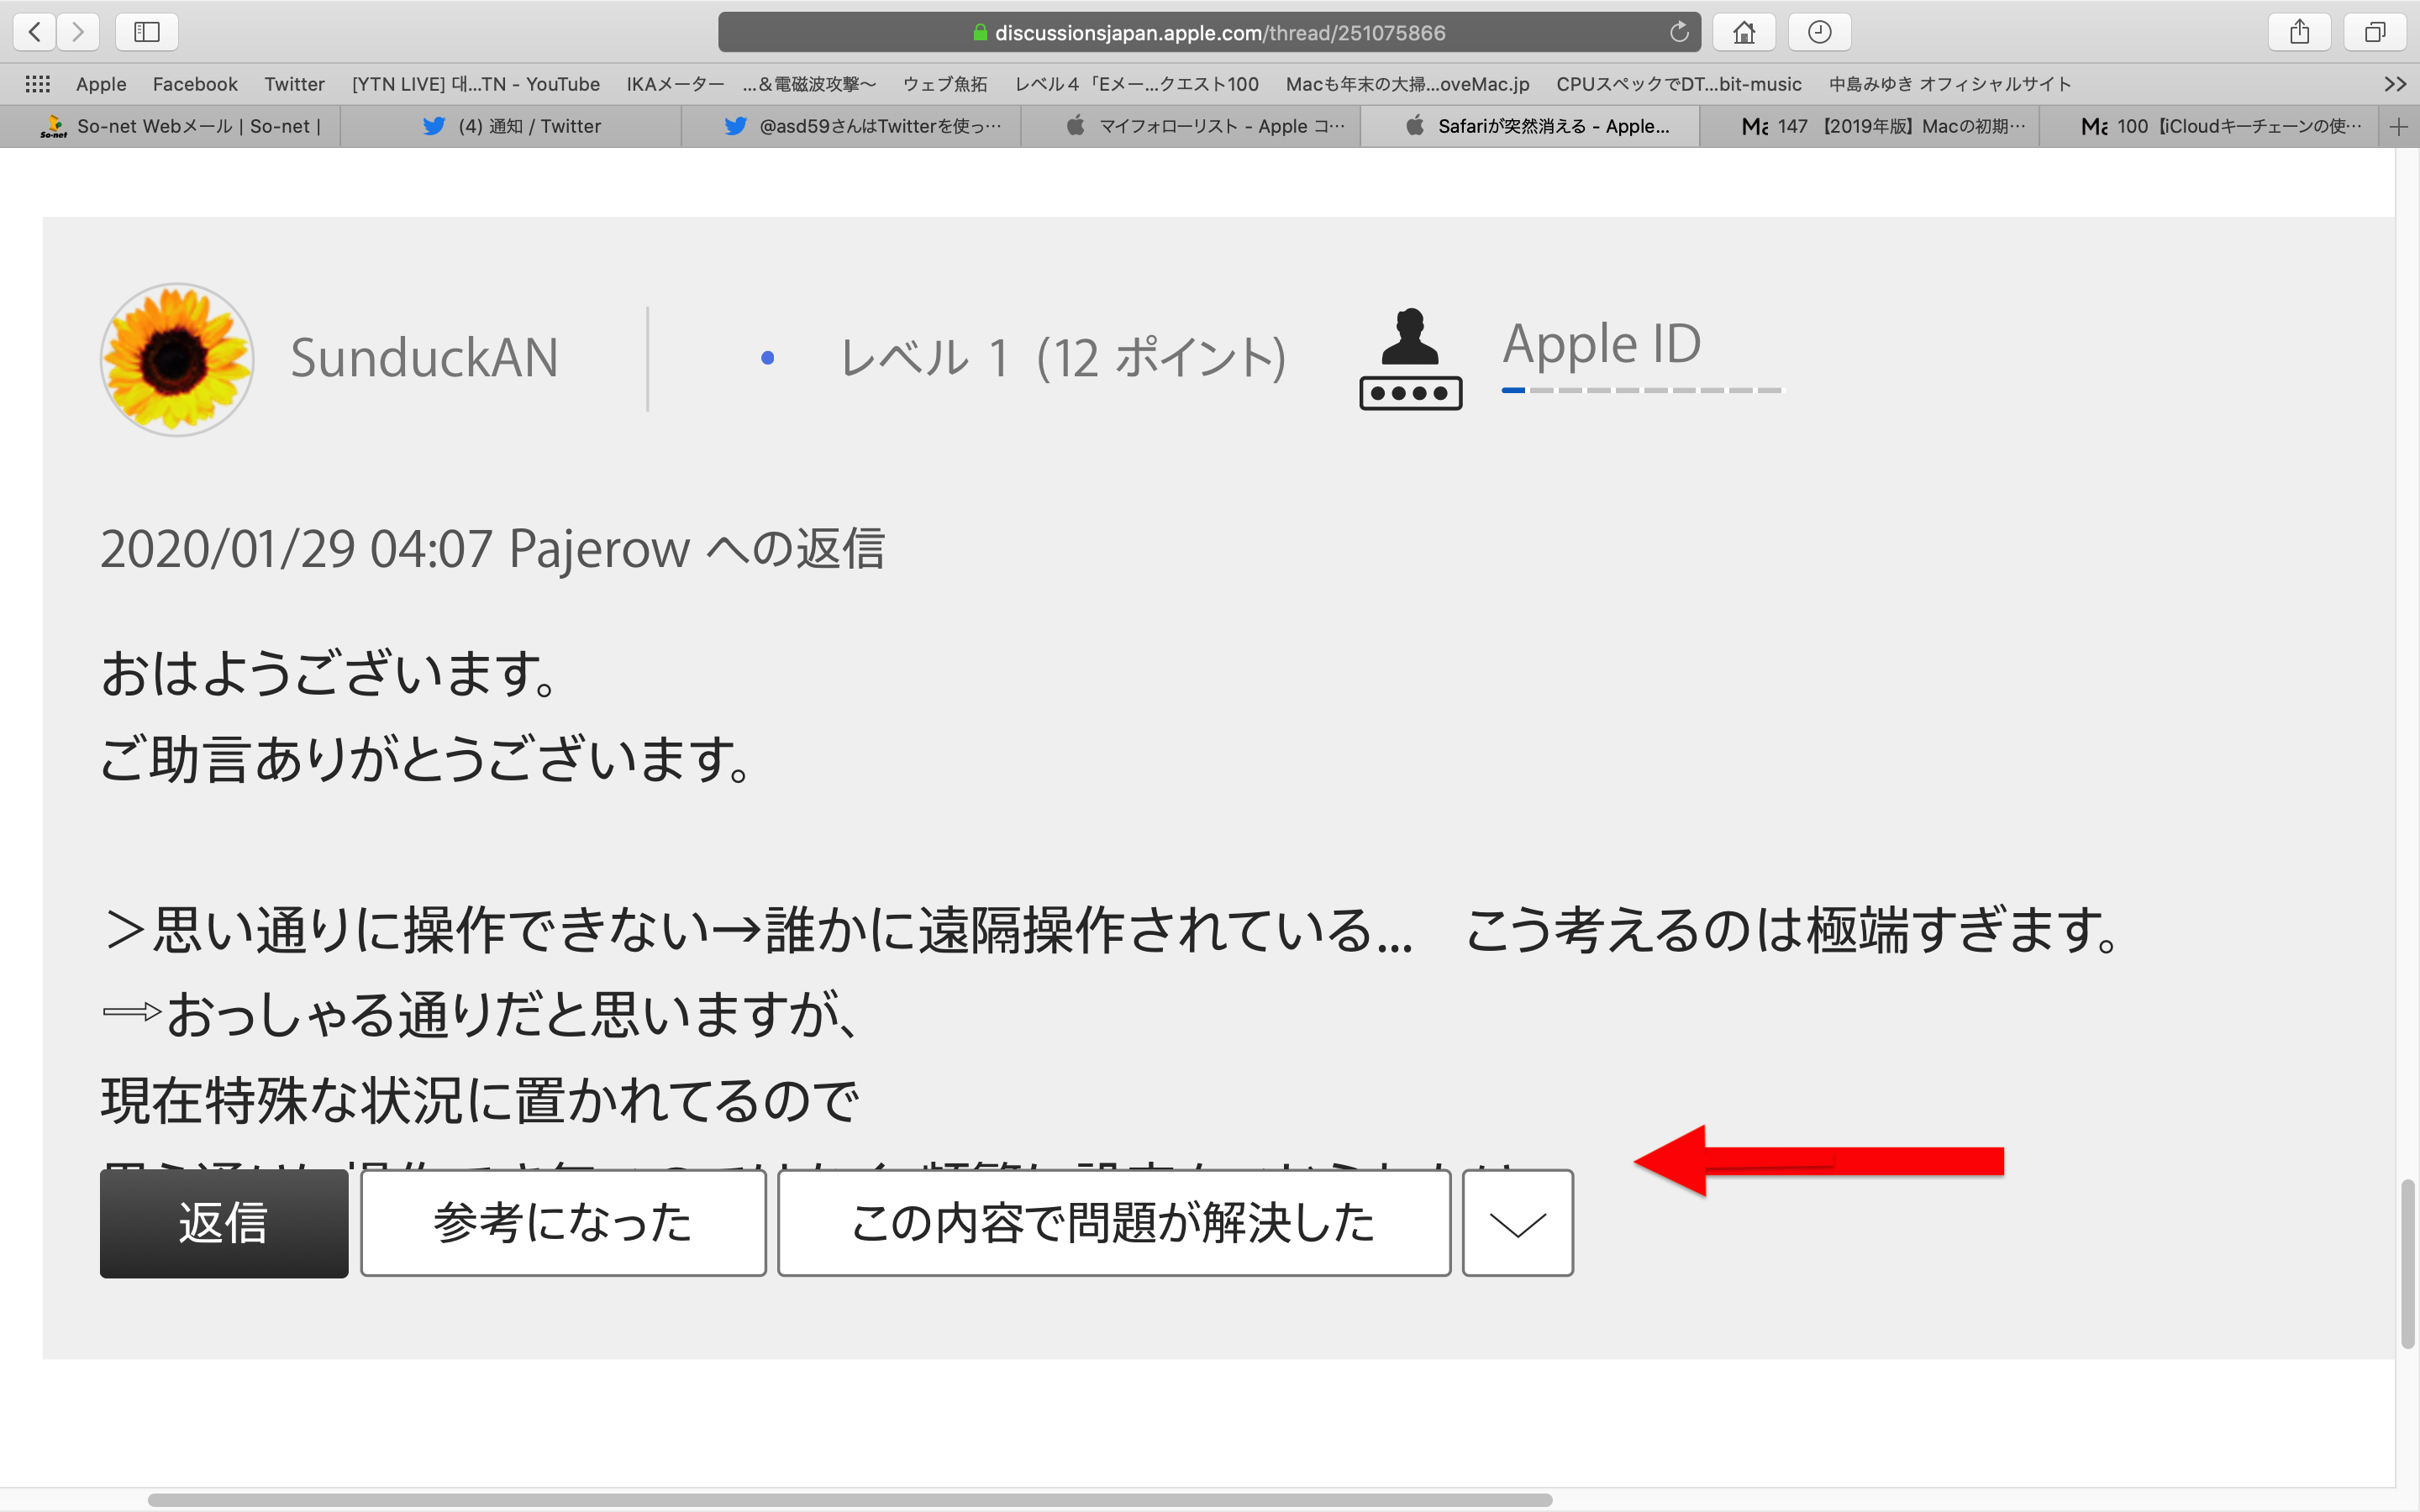Click the share icon
This screenshot has height=1512, width=2420.
click(2299, 32)
